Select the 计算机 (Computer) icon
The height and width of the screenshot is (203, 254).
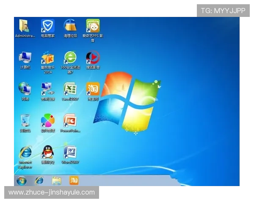[x=25, y=58]
